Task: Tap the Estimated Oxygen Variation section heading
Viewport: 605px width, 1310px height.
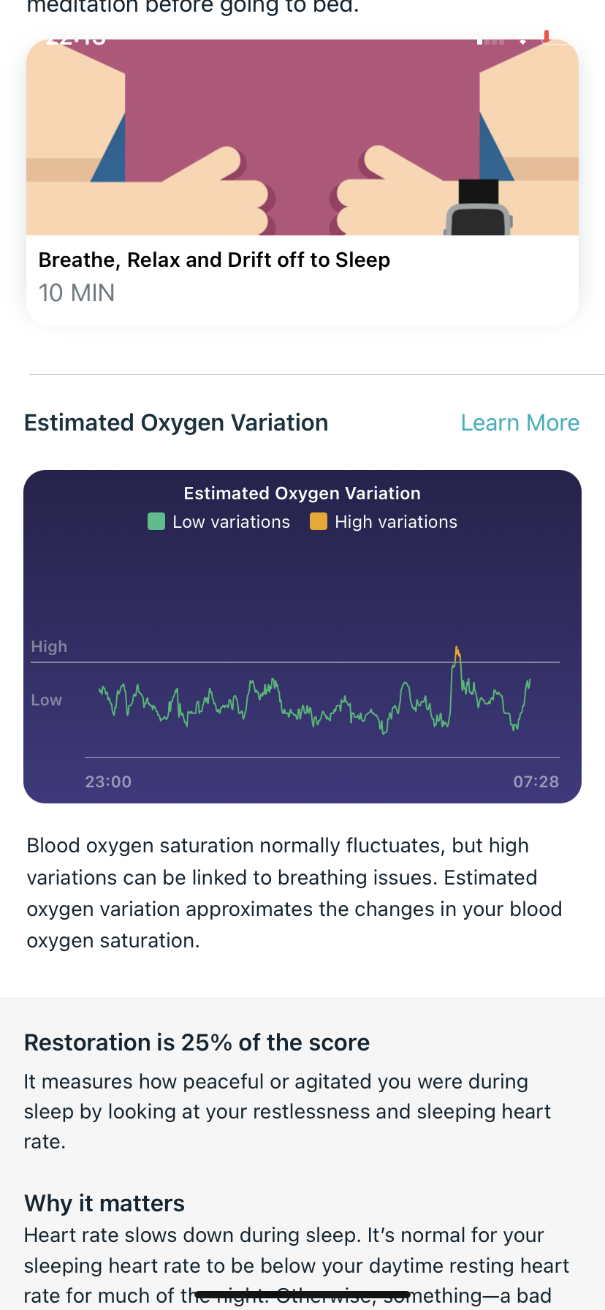Action: pos(176,423)
